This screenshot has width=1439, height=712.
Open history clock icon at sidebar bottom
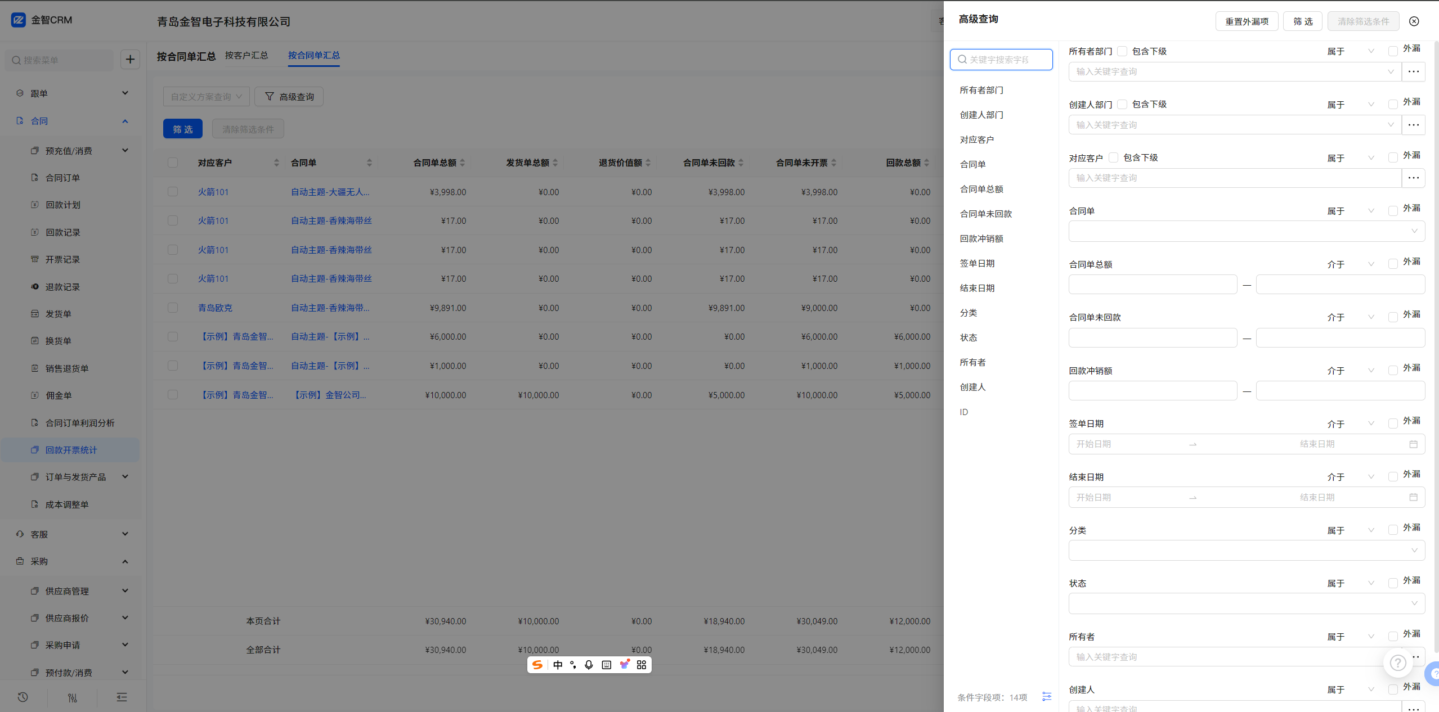click(x=23, y=697)
